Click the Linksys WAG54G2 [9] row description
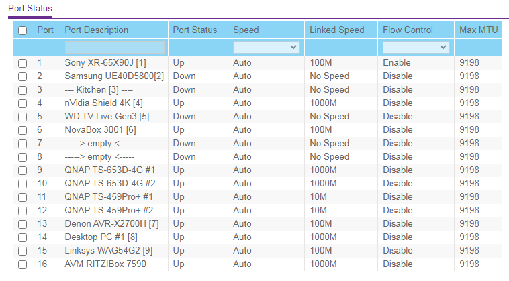The height and width of the screenshot is (281, 509). click(x=108, y=251)
